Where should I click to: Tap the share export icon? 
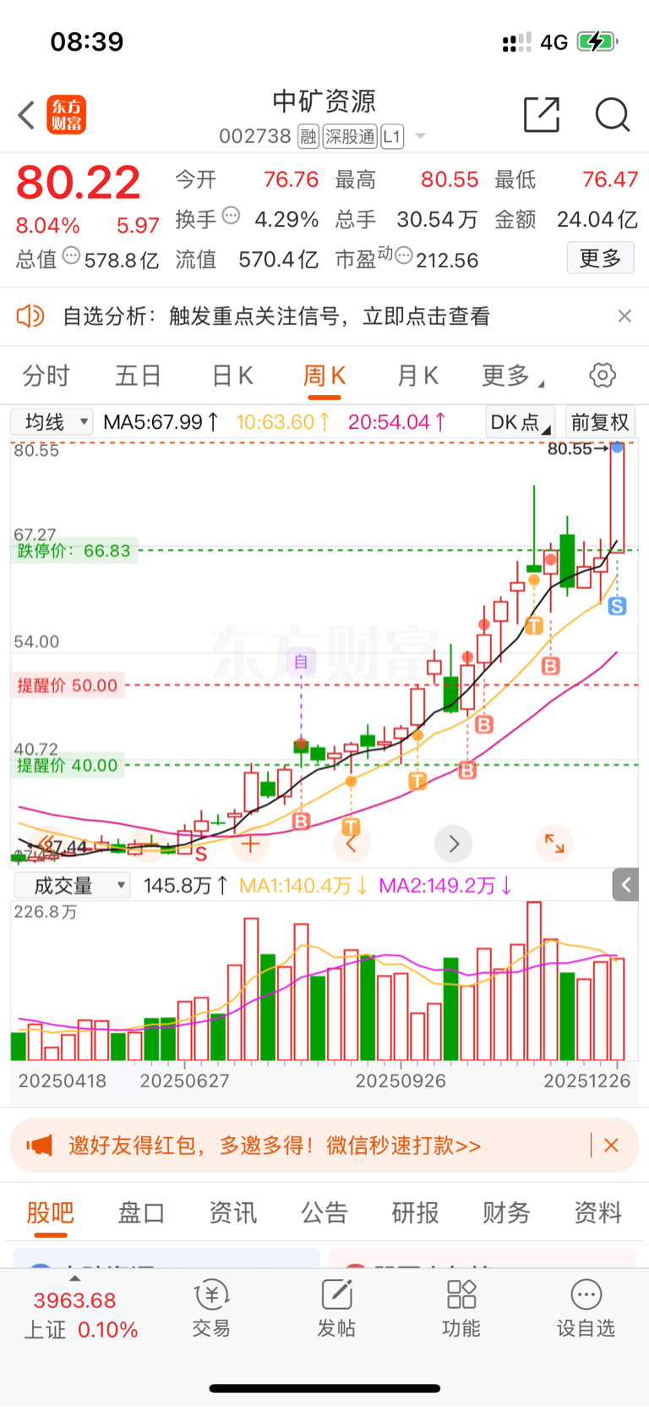coord(542,114)
